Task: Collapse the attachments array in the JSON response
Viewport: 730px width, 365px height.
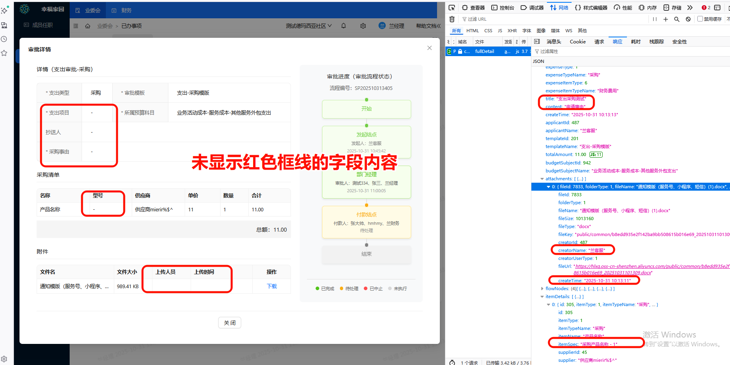Action: [543, 178]
